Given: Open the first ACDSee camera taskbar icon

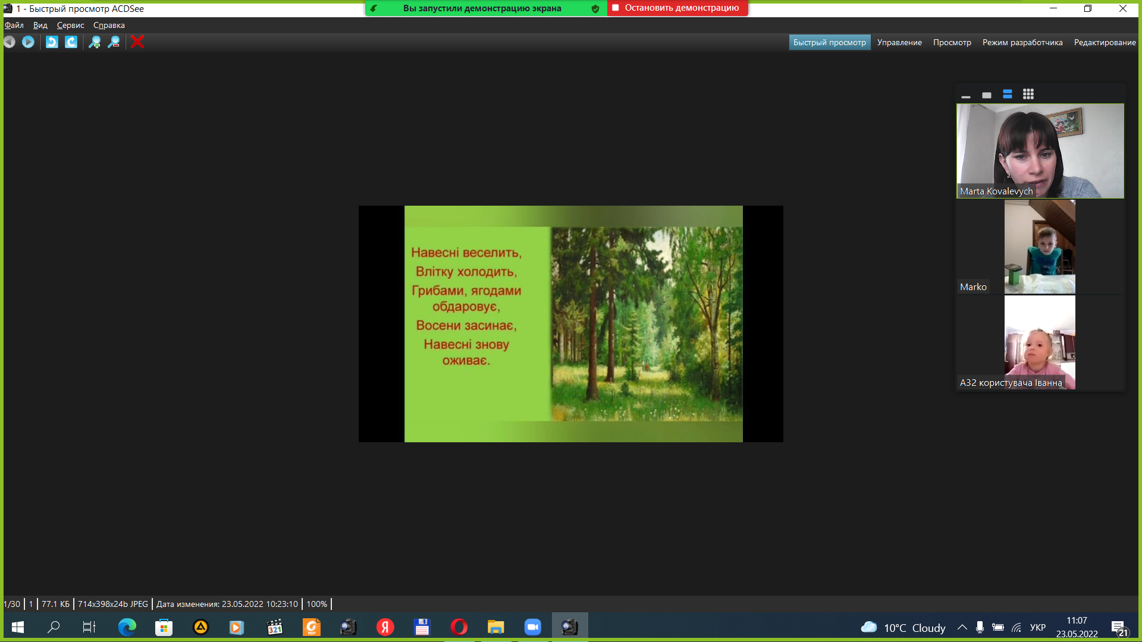Looking at the screenshot, I should (348, 627).
